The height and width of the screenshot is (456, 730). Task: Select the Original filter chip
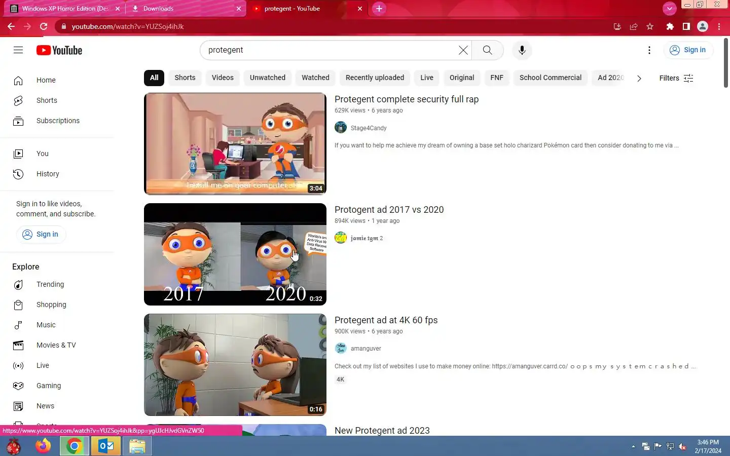(462, 78)
